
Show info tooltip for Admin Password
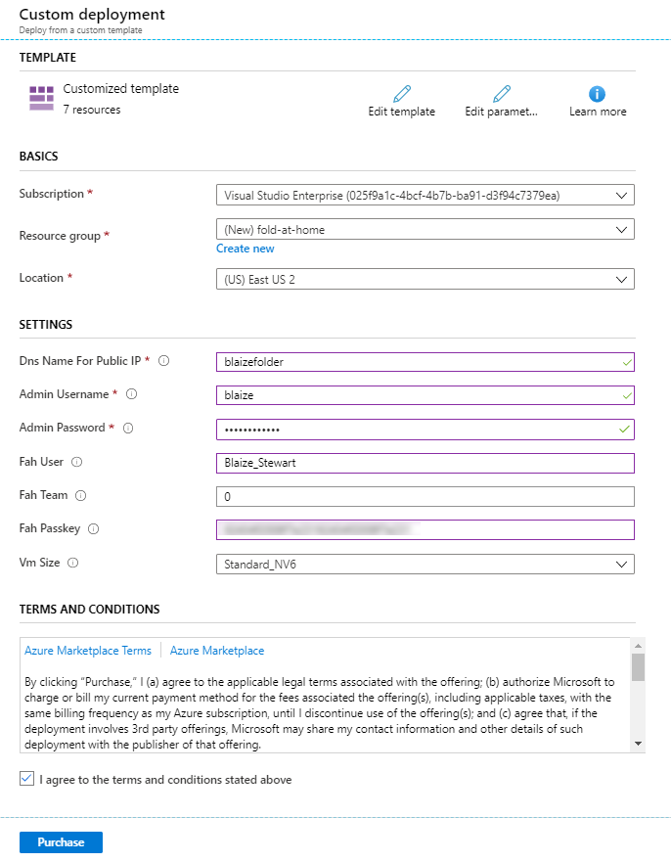coord(128,429)
